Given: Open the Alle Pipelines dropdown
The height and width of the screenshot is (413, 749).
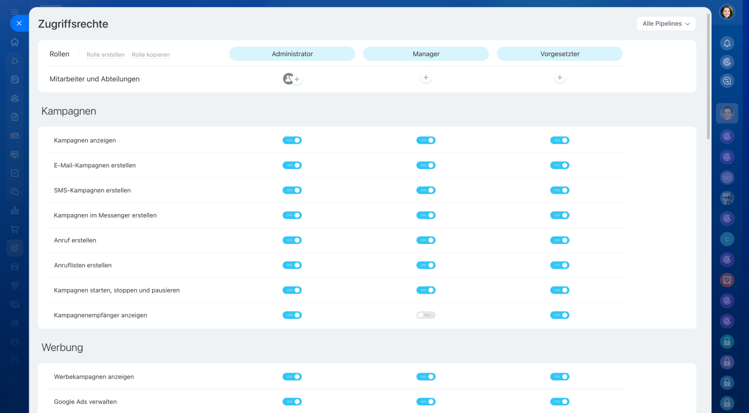Looking at the screenshot, I should 666,23.
